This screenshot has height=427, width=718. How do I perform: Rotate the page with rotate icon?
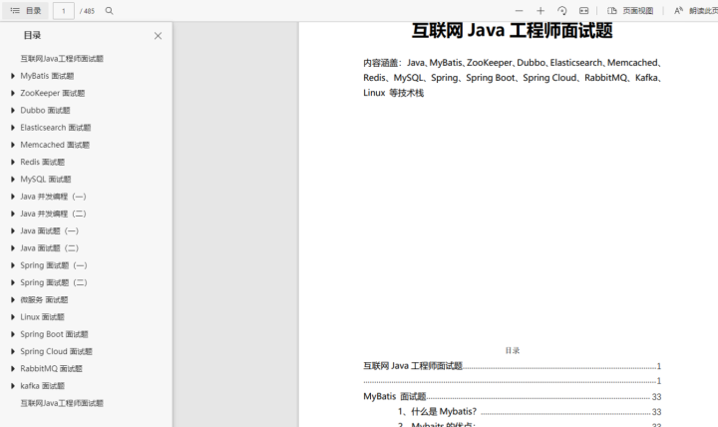click(x=561, y=11)
